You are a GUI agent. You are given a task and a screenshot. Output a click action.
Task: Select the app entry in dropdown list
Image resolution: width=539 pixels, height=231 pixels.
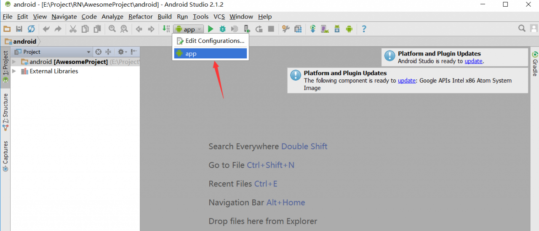pos(211,53)
